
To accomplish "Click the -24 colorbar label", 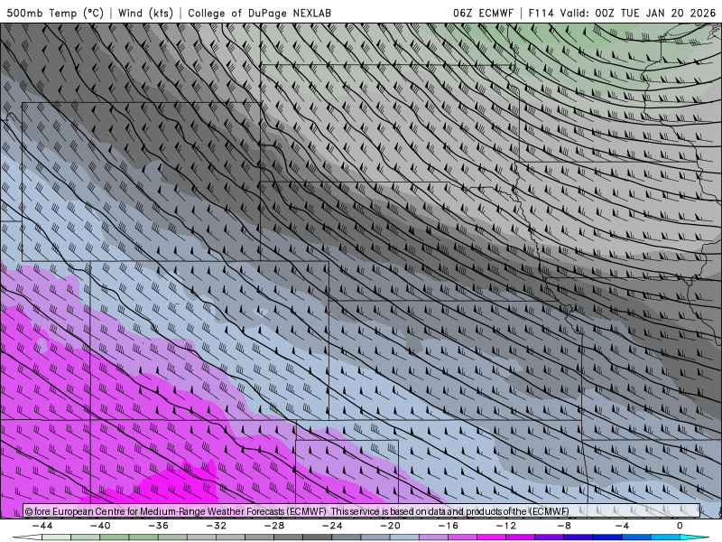I will pos(332,526).
